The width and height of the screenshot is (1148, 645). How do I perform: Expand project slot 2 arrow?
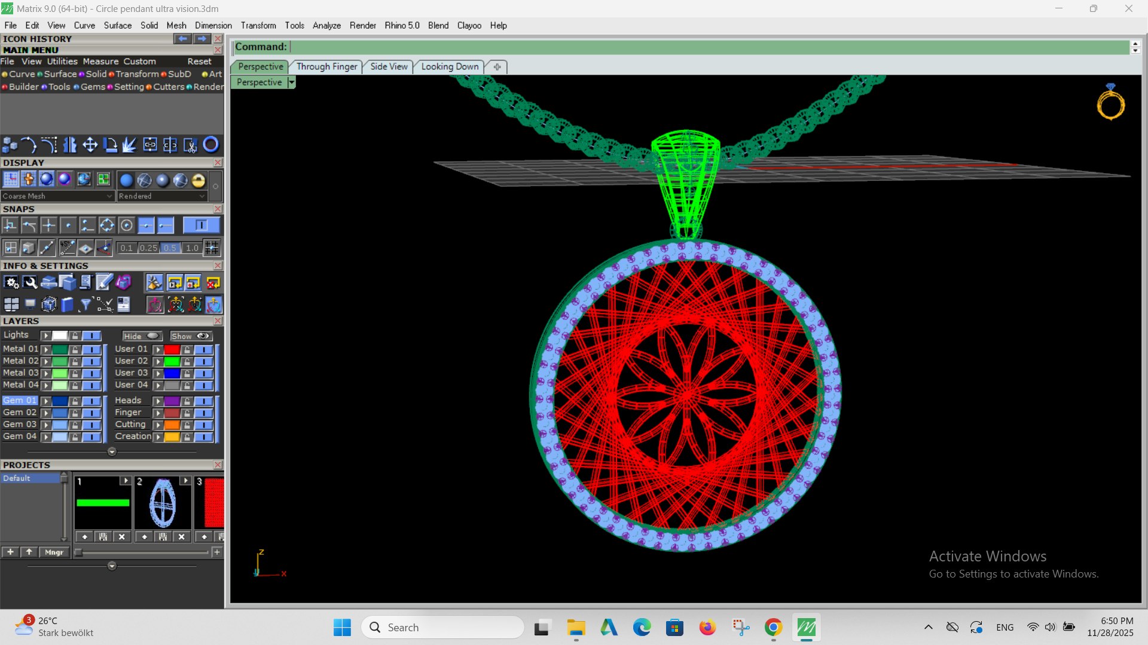pyautogui.click(x=185, y=481)
